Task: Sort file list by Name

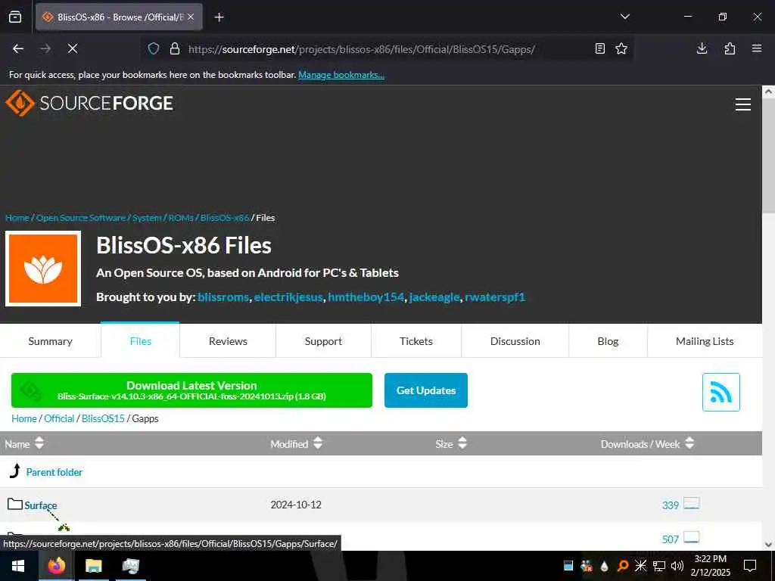Action: (x=24, y=443)
